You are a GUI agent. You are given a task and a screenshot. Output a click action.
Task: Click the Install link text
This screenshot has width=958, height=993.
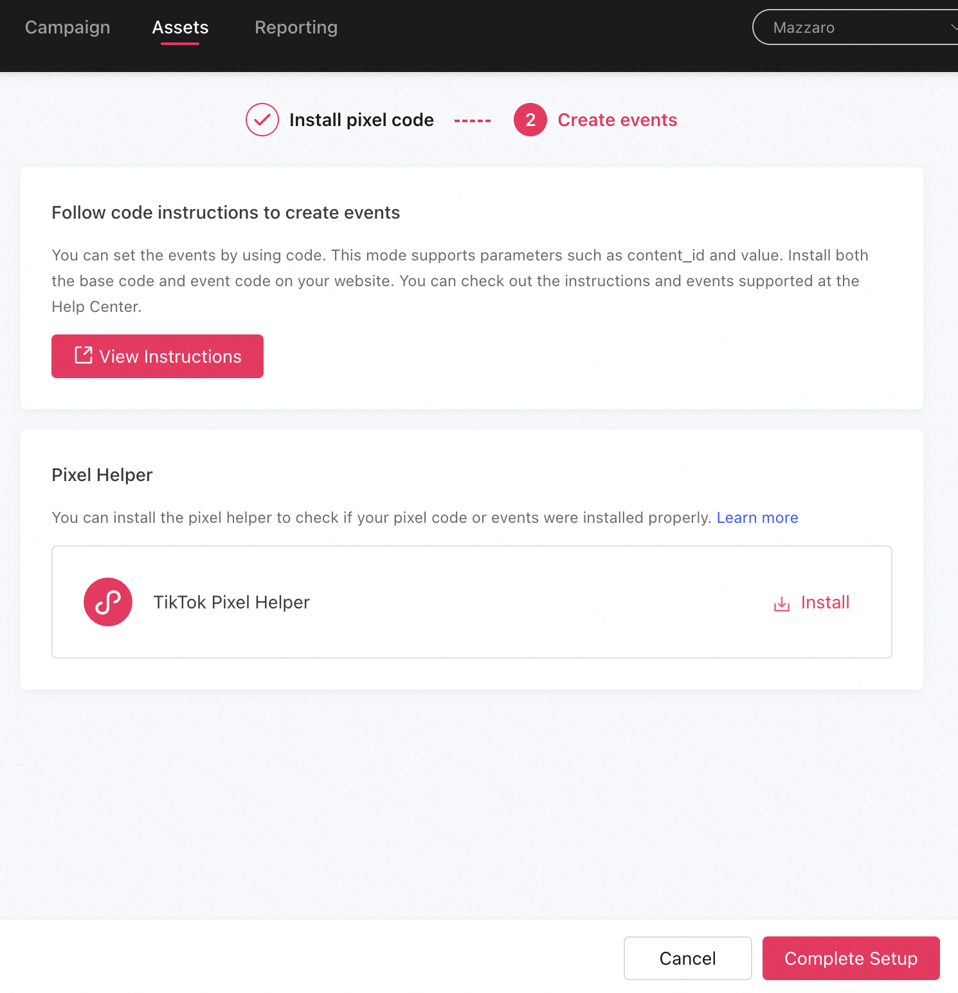point(825,603)
